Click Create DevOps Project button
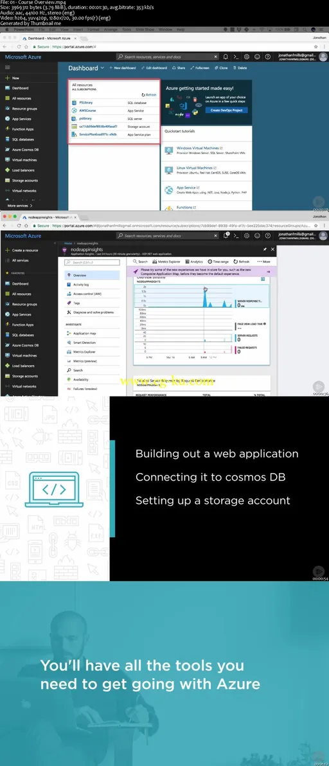329x766 pixels. [x=226, y=111]
